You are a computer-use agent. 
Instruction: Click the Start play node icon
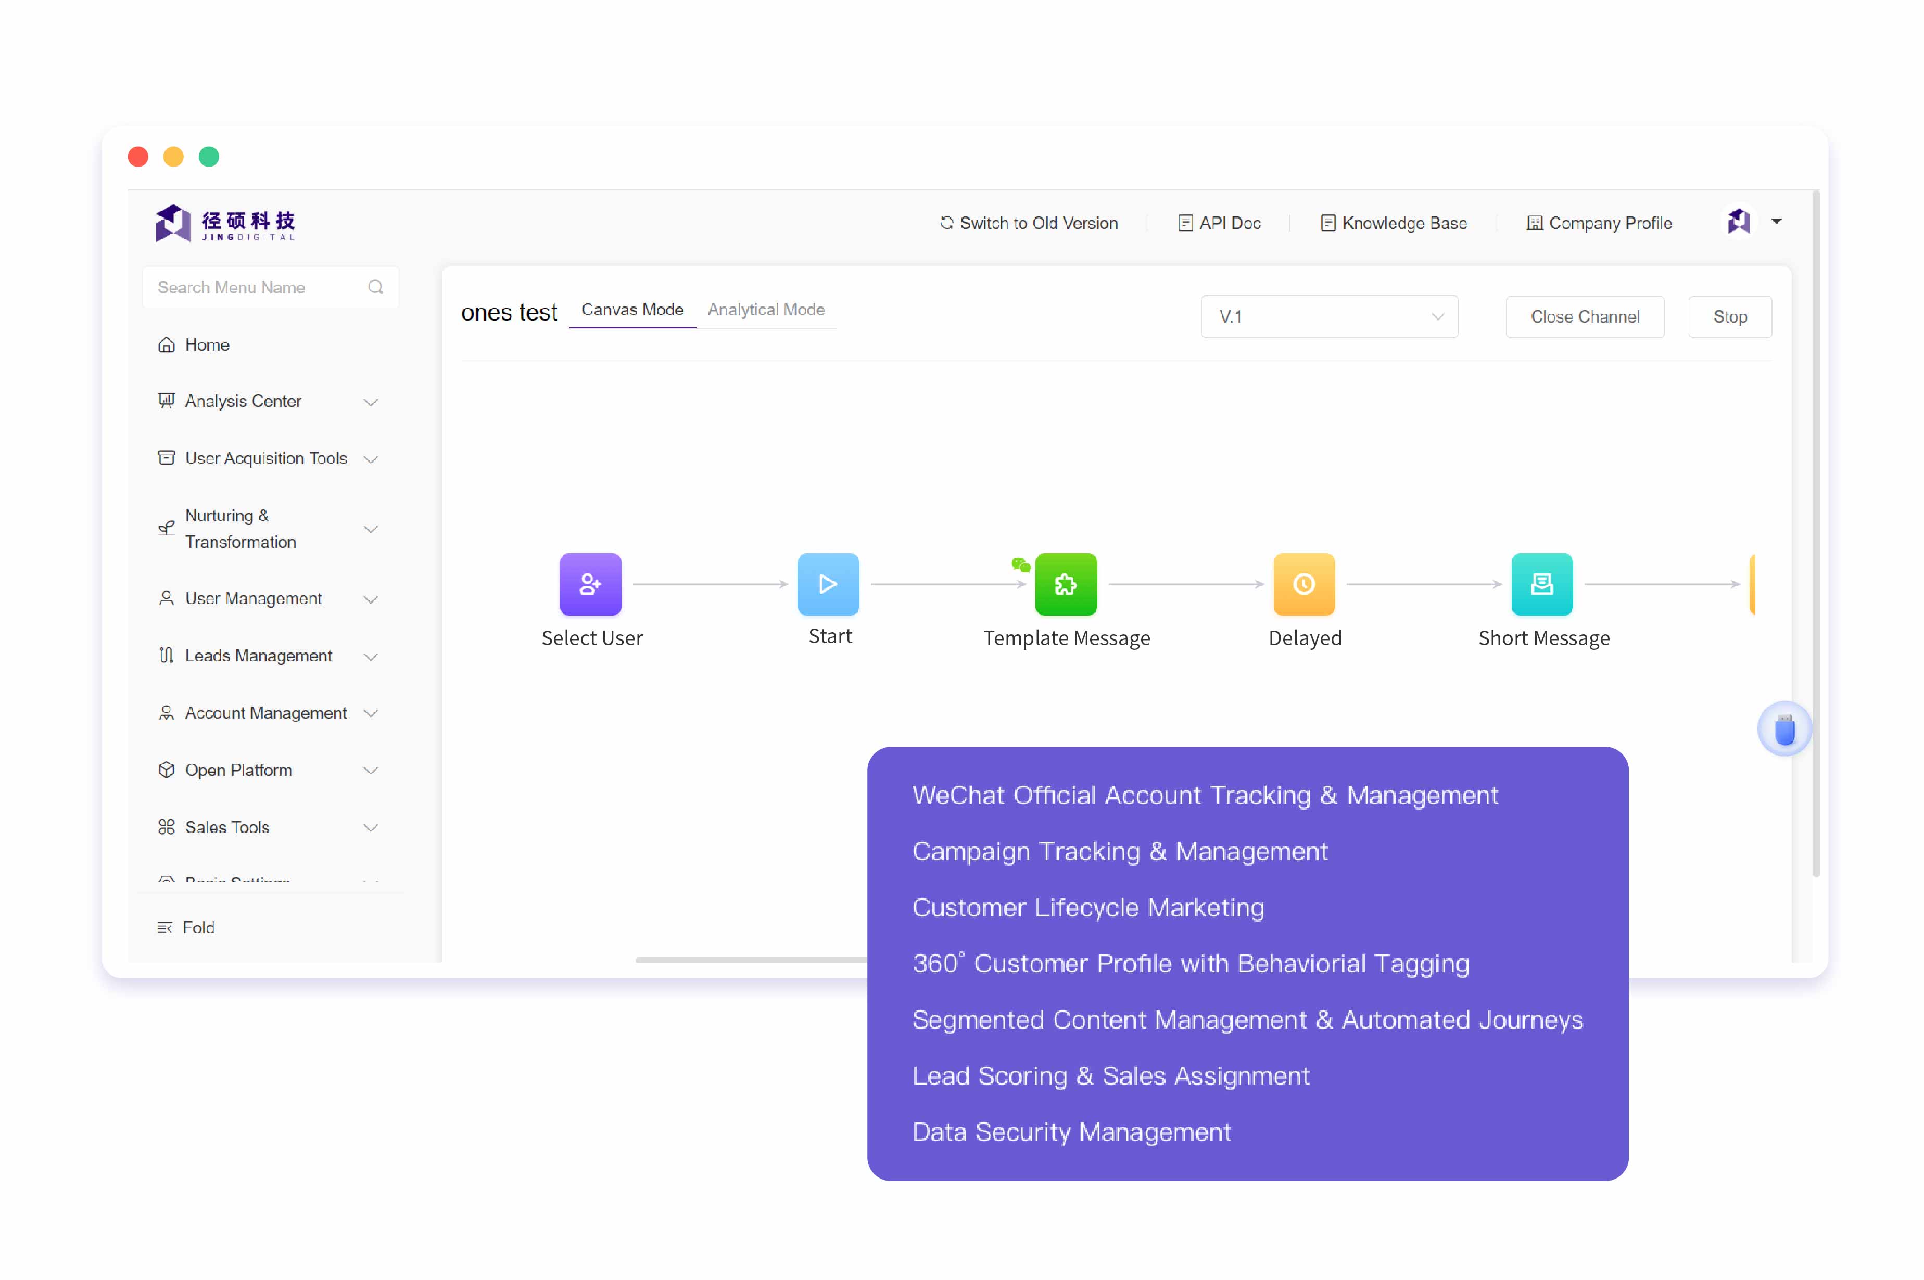tap(827, 584)
